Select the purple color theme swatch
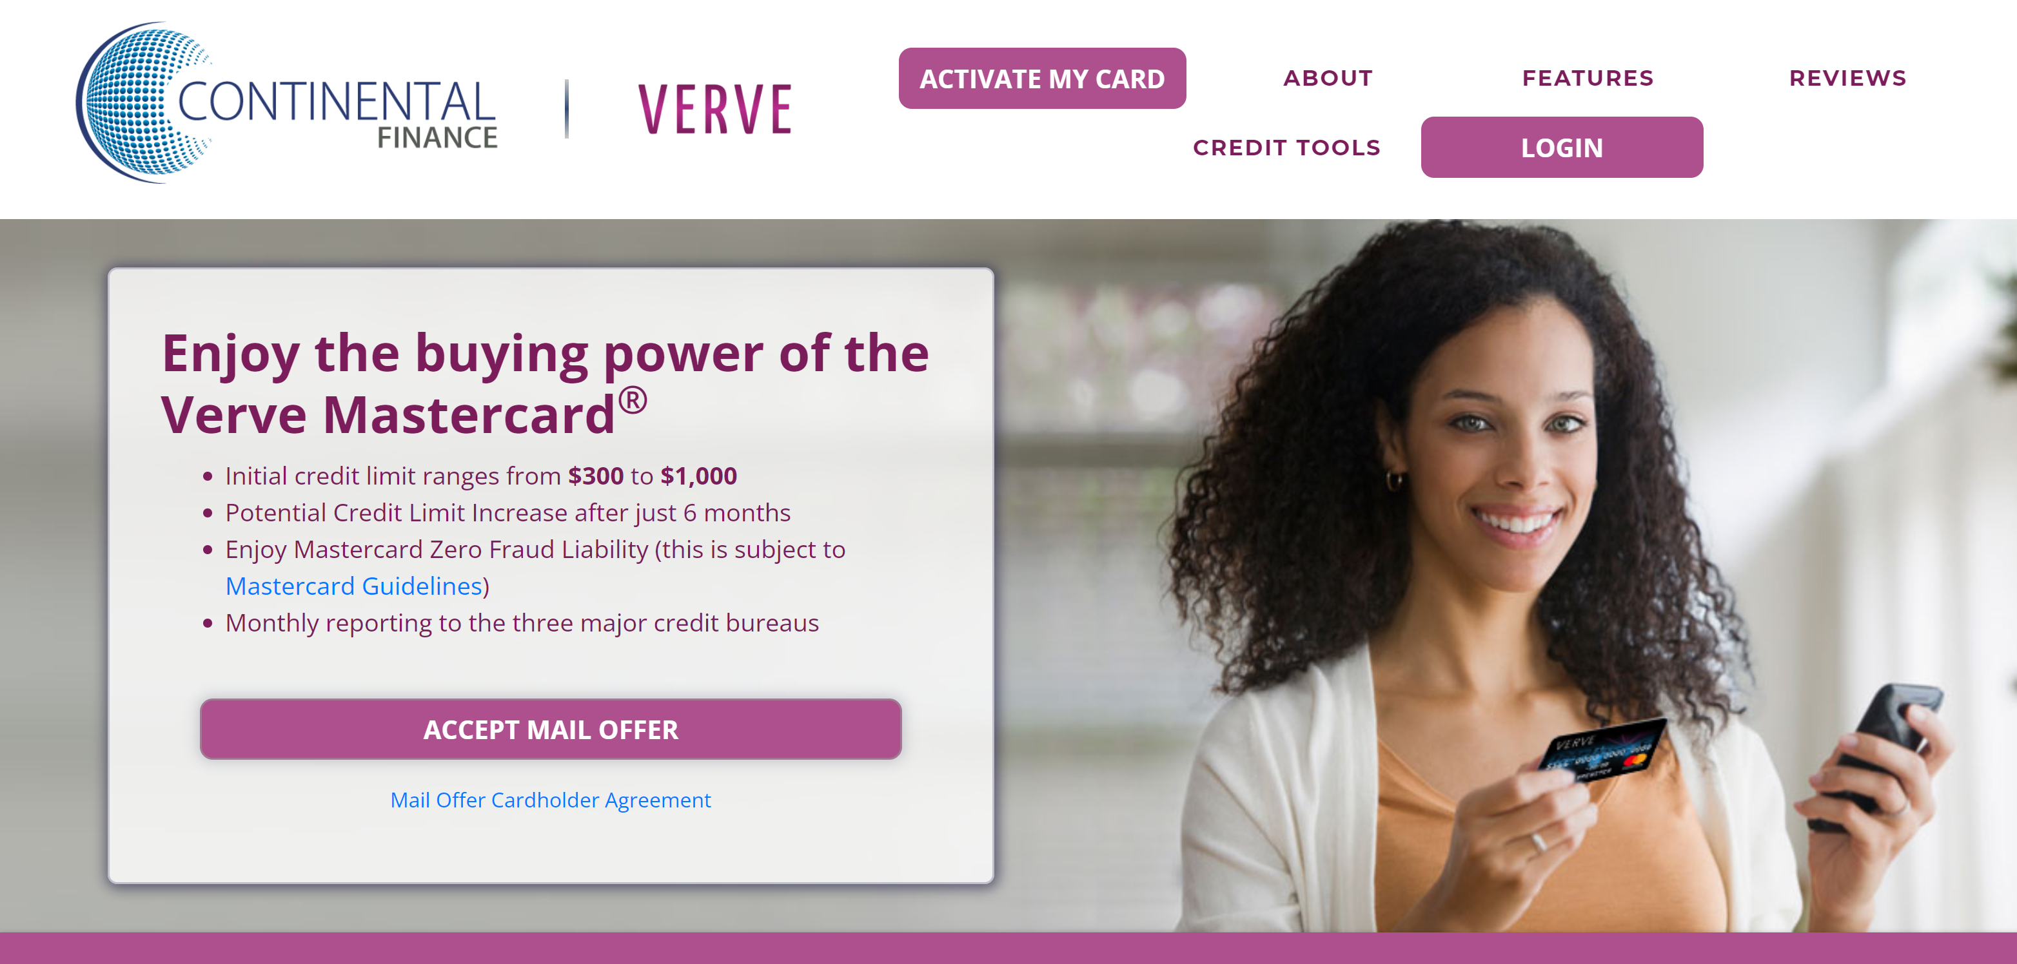The height and width of the screenshot is (964, 2017). click(1008, 951)
